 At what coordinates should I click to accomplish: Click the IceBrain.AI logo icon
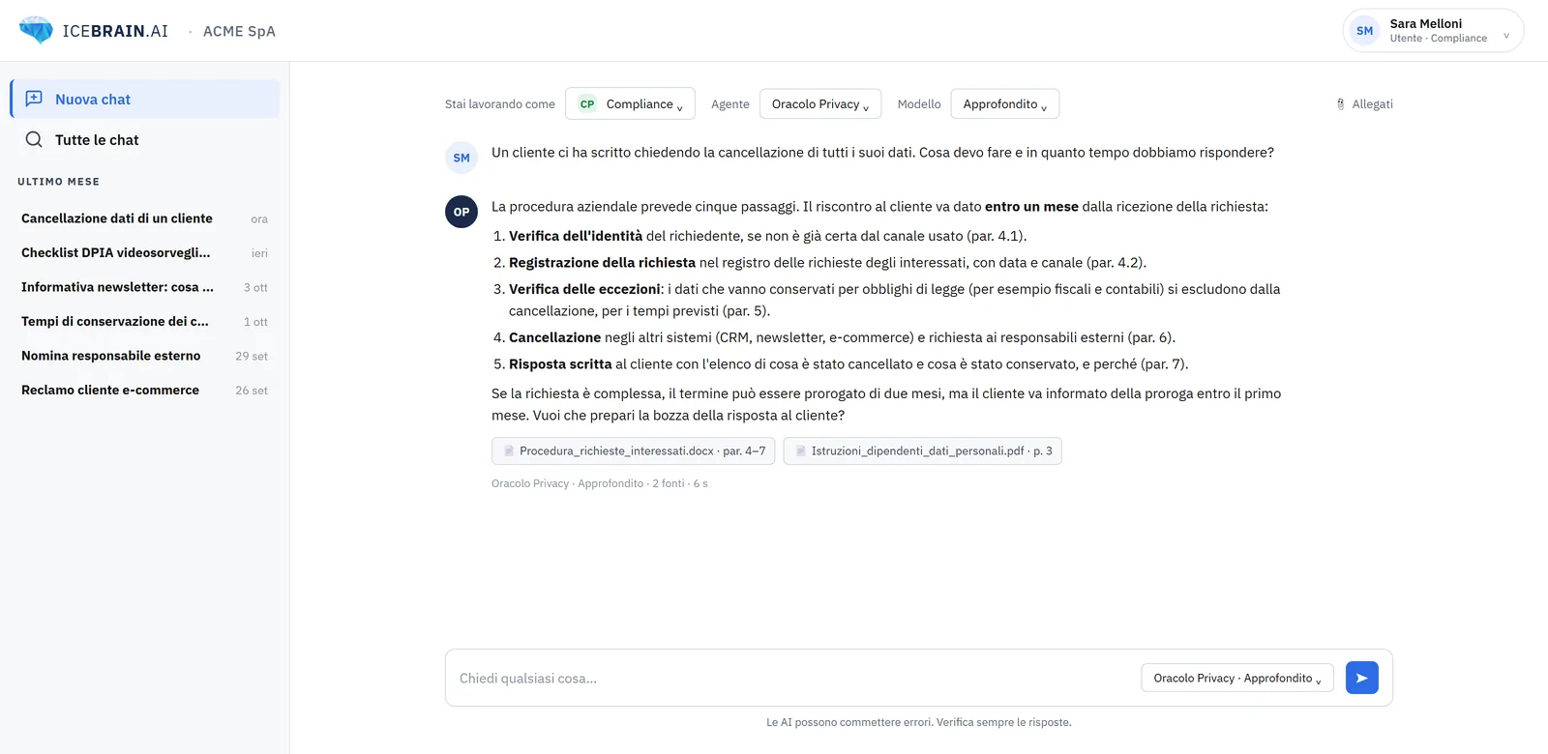click(37, 30)
